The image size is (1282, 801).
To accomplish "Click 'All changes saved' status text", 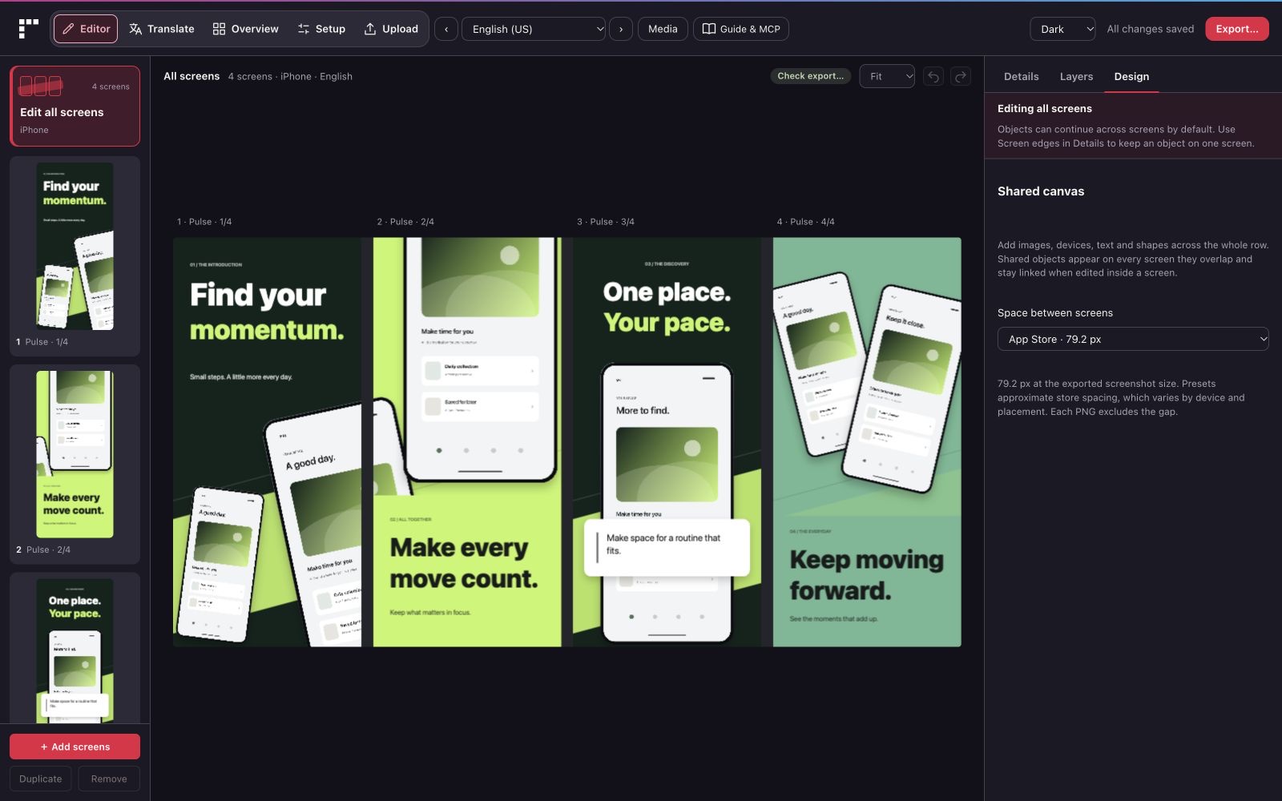I will tap(1150, 29).
